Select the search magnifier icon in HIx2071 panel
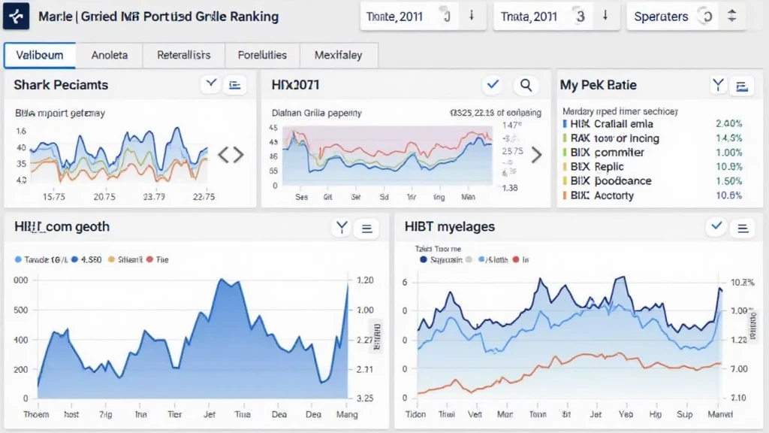The height and width of the screenshot is (433, 769). click(526, 85)
